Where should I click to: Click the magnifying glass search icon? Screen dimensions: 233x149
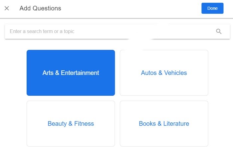coord(219,31)
